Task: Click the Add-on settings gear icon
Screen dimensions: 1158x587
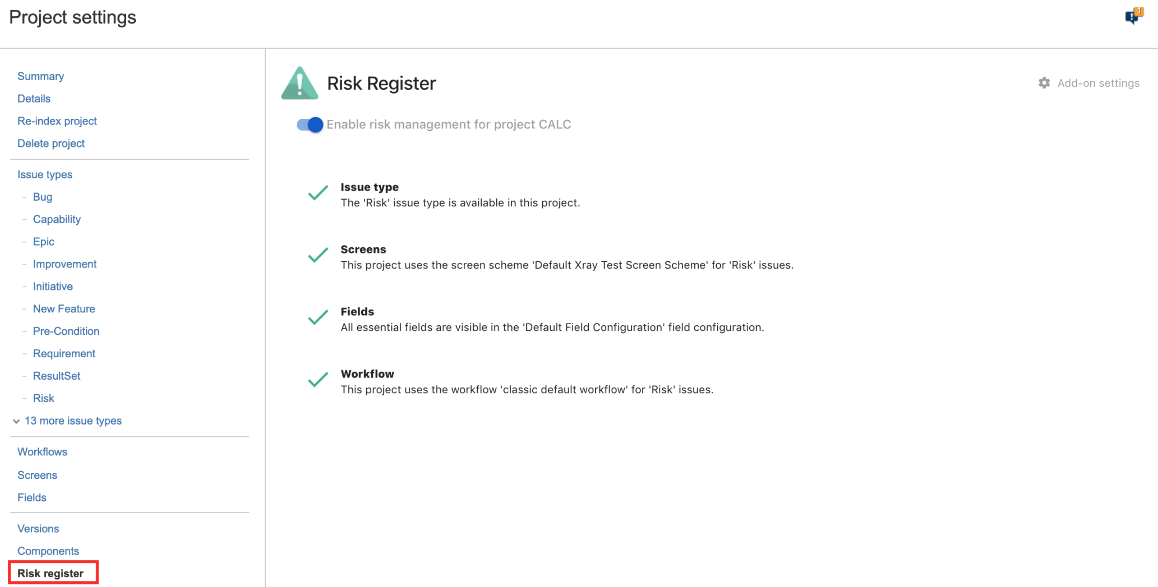Action: (x=1044, y=83)
